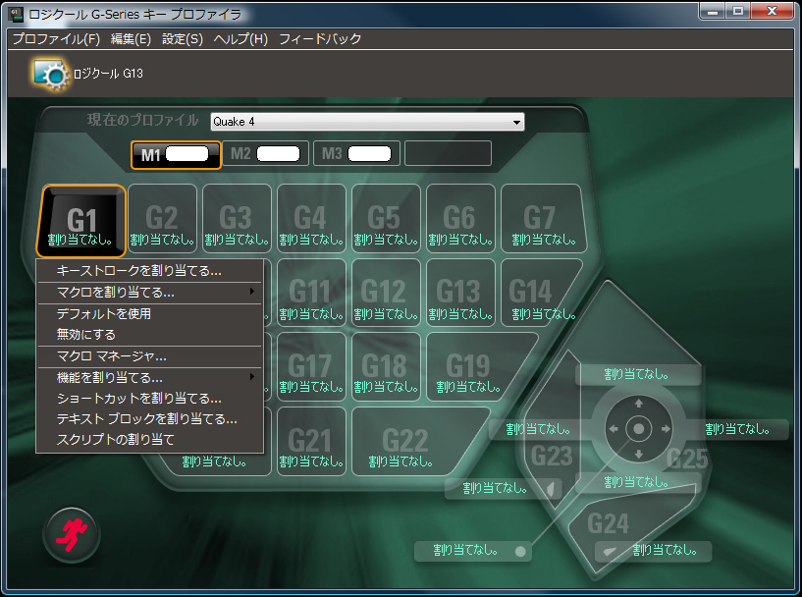This screenshot has height=597, width=802.
Task: Click the empty MR box beside M3
Action: tap(448, 154)
